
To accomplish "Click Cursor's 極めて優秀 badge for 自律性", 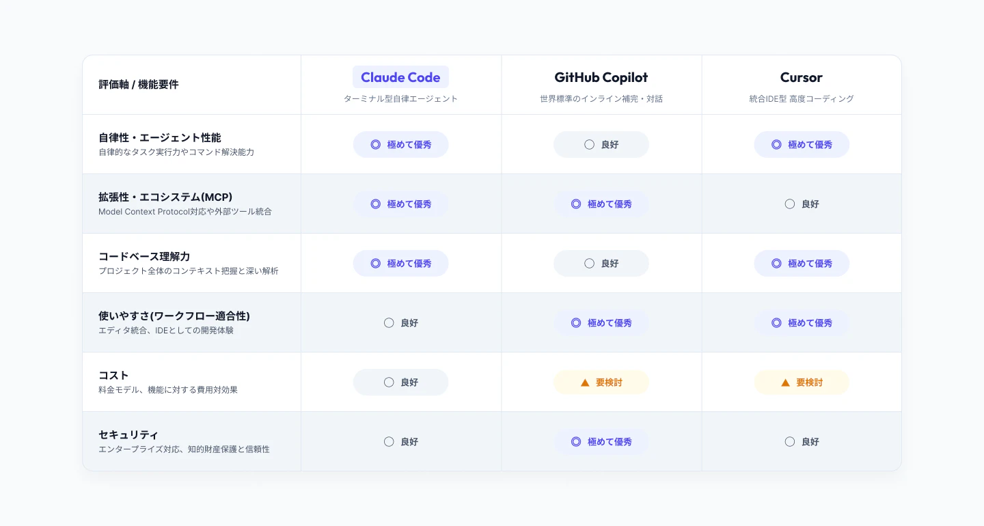I will click(x=802, y=145).
